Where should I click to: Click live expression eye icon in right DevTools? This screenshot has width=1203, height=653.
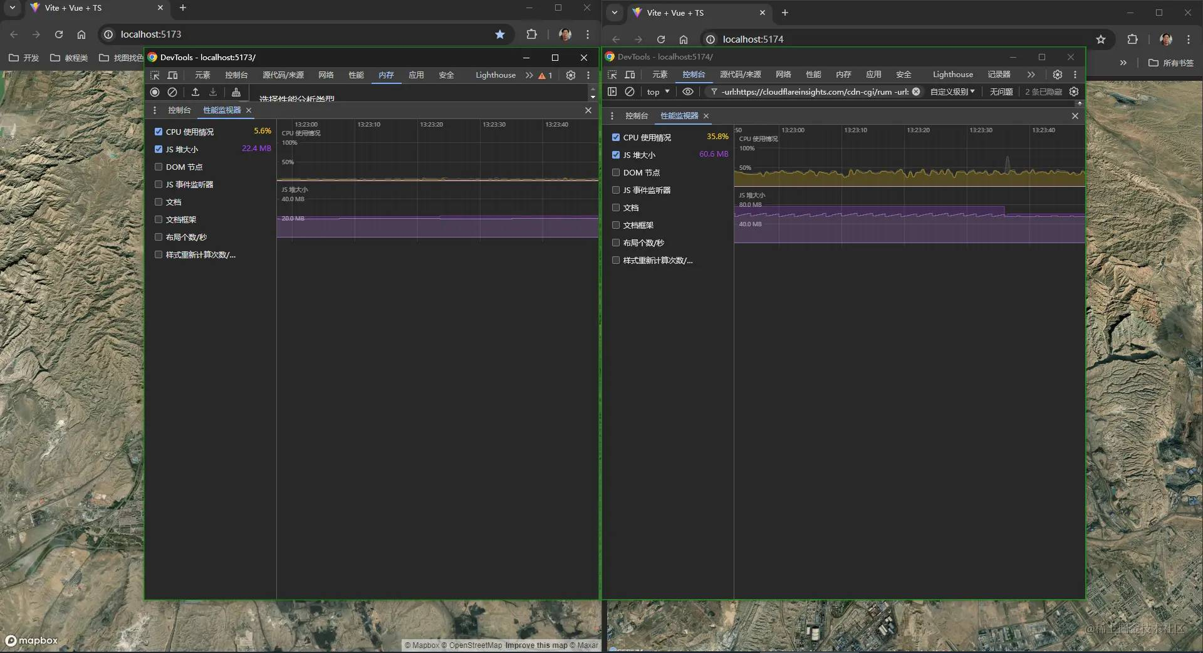[688, 91]
